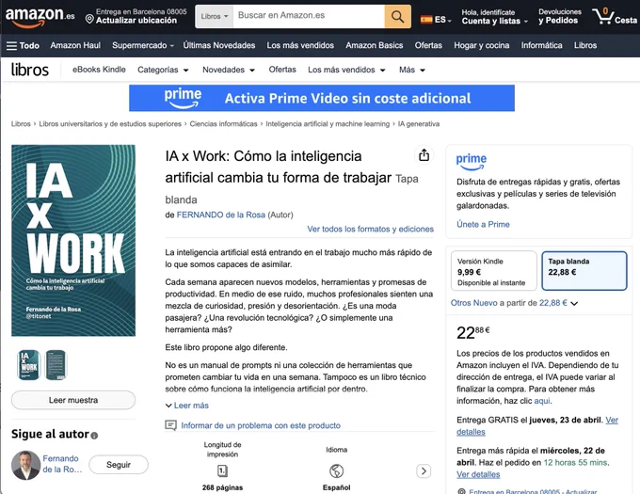Click the Fernando de la Ro... author name link

click(x=62, y=464)
